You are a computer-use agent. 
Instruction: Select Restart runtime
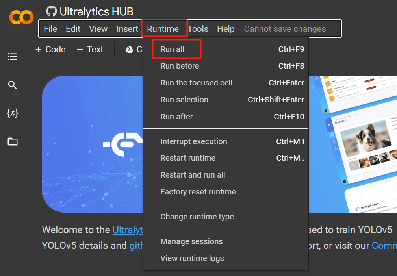tap(226, 158)
